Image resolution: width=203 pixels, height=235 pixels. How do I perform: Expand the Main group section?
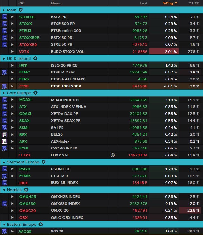pos(4,10)
